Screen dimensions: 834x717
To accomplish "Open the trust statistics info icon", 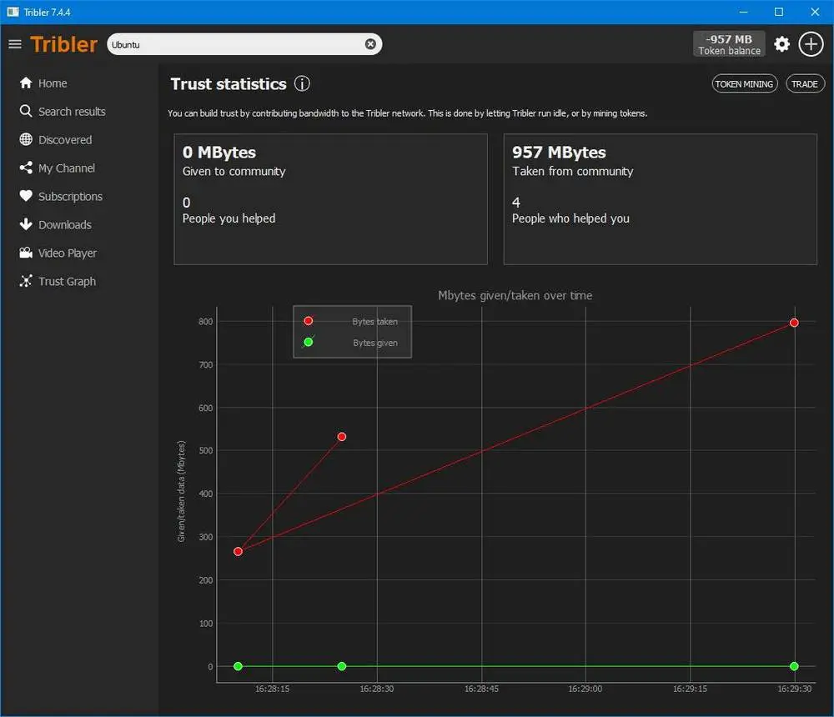I will coord(302,83).
